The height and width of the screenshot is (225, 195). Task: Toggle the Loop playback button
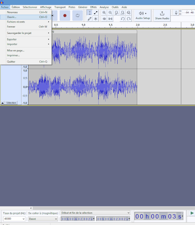point(77,16)
